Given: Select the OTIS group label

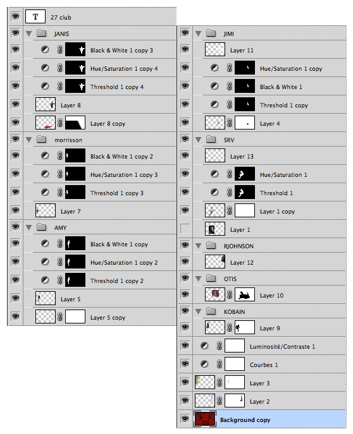Looking at the screenshot, I should tap(230, 279).
